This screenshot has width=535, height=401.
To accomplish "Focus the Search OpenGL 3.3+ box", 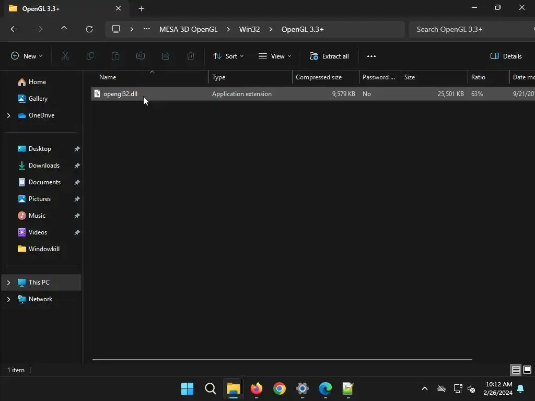I will coord(471,29).
